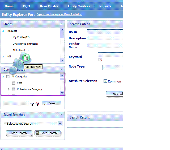This screenshot has height=150, width=170.
Task: Open the Item Master menu
Action: click(49, 6)
